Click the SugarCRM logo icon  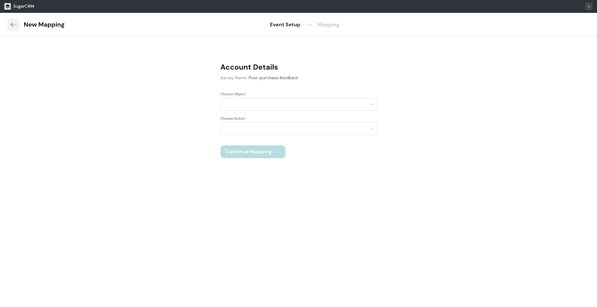click(x=7, y=6)
